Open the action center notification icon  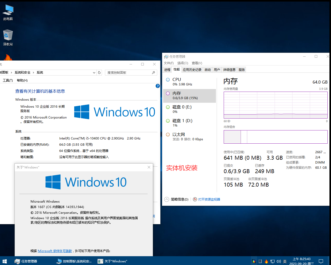pyautogui.click(x=321, y=261)
